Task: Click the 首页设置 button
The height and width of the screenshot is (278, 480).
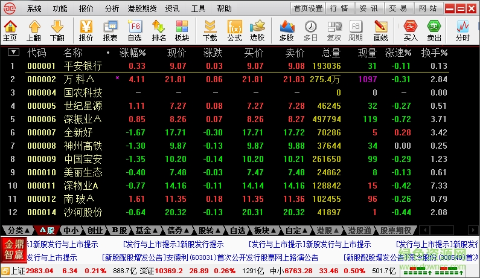Action: [308, 8]
